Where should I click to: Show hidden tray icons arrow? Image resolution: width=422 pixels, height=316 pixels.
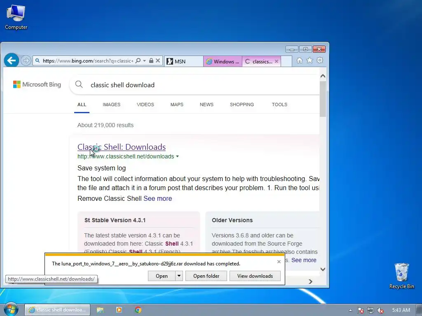[x=350, y=310]
